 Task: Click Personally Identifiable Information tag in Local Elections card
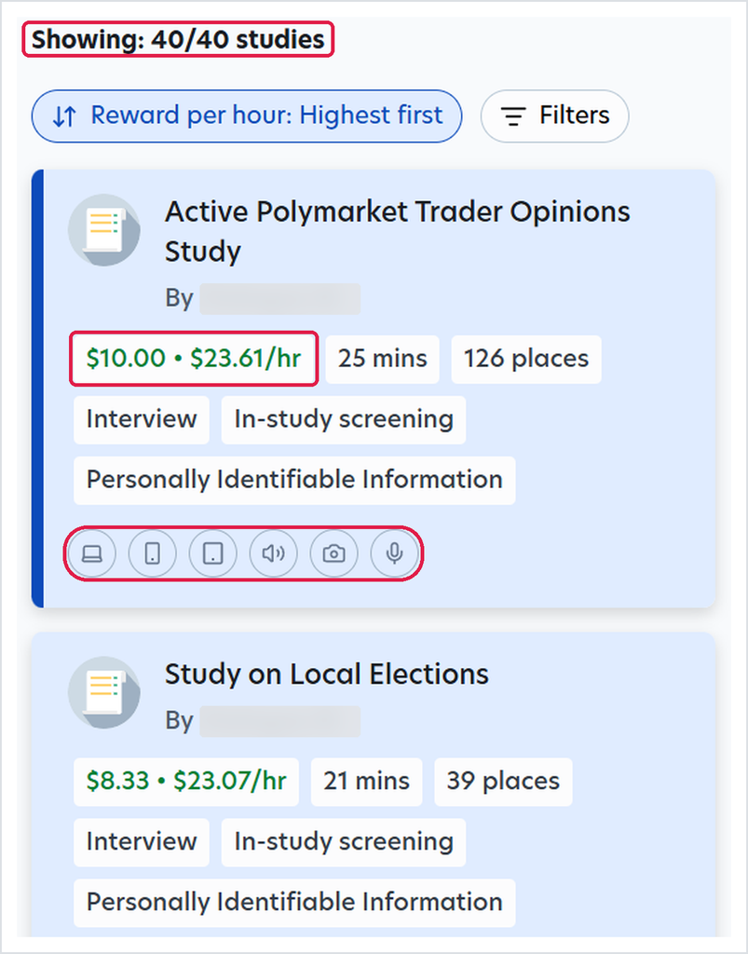pos(294,903)
